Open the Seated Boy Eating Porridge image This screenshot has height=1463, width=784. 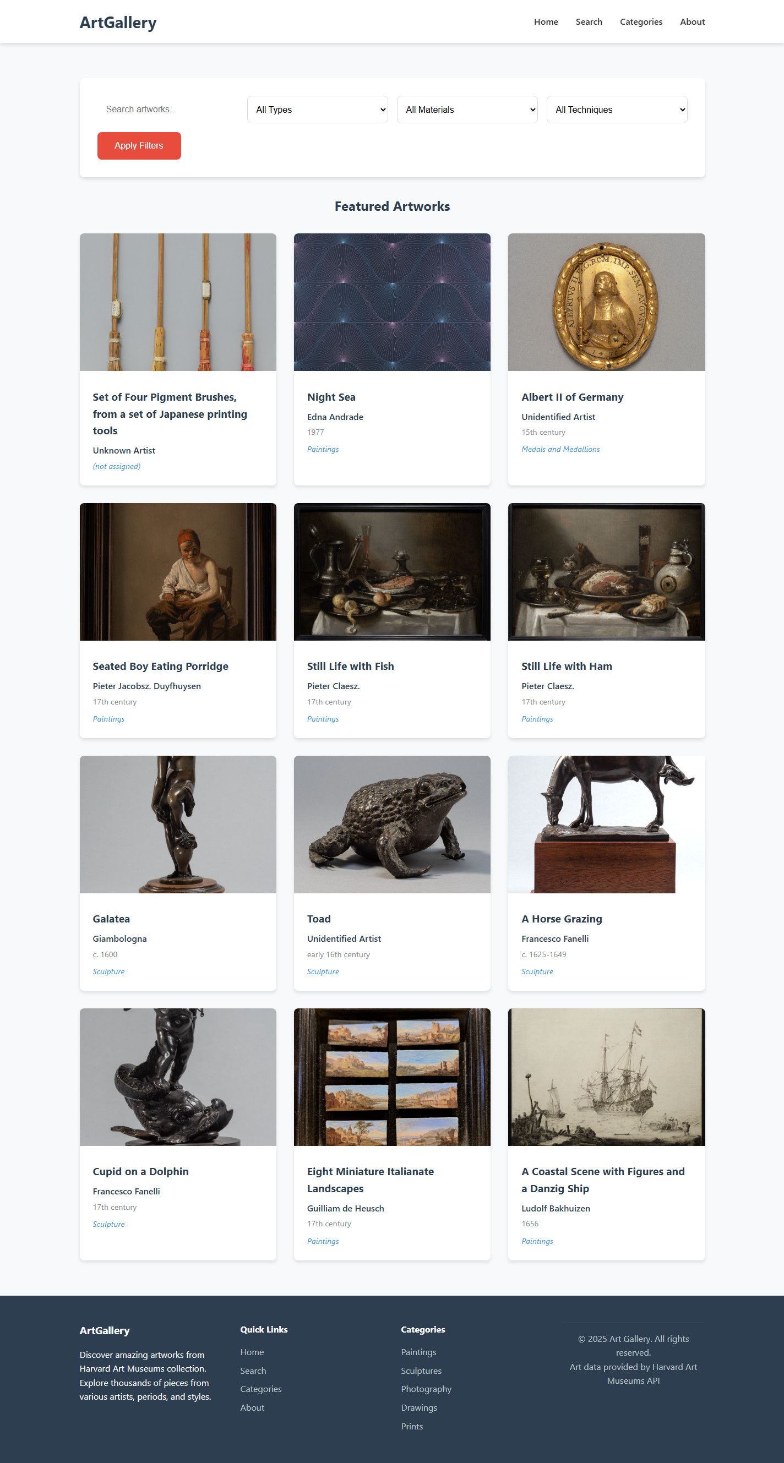[178, 572]
